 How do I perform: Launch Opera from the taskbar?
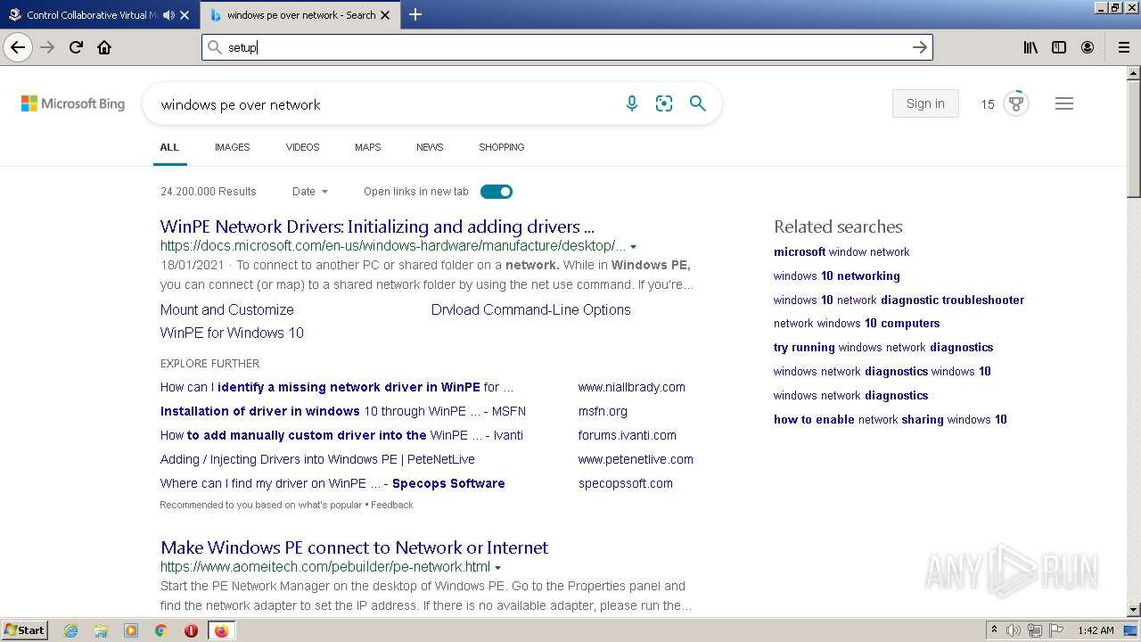click(x=191, y=630)
